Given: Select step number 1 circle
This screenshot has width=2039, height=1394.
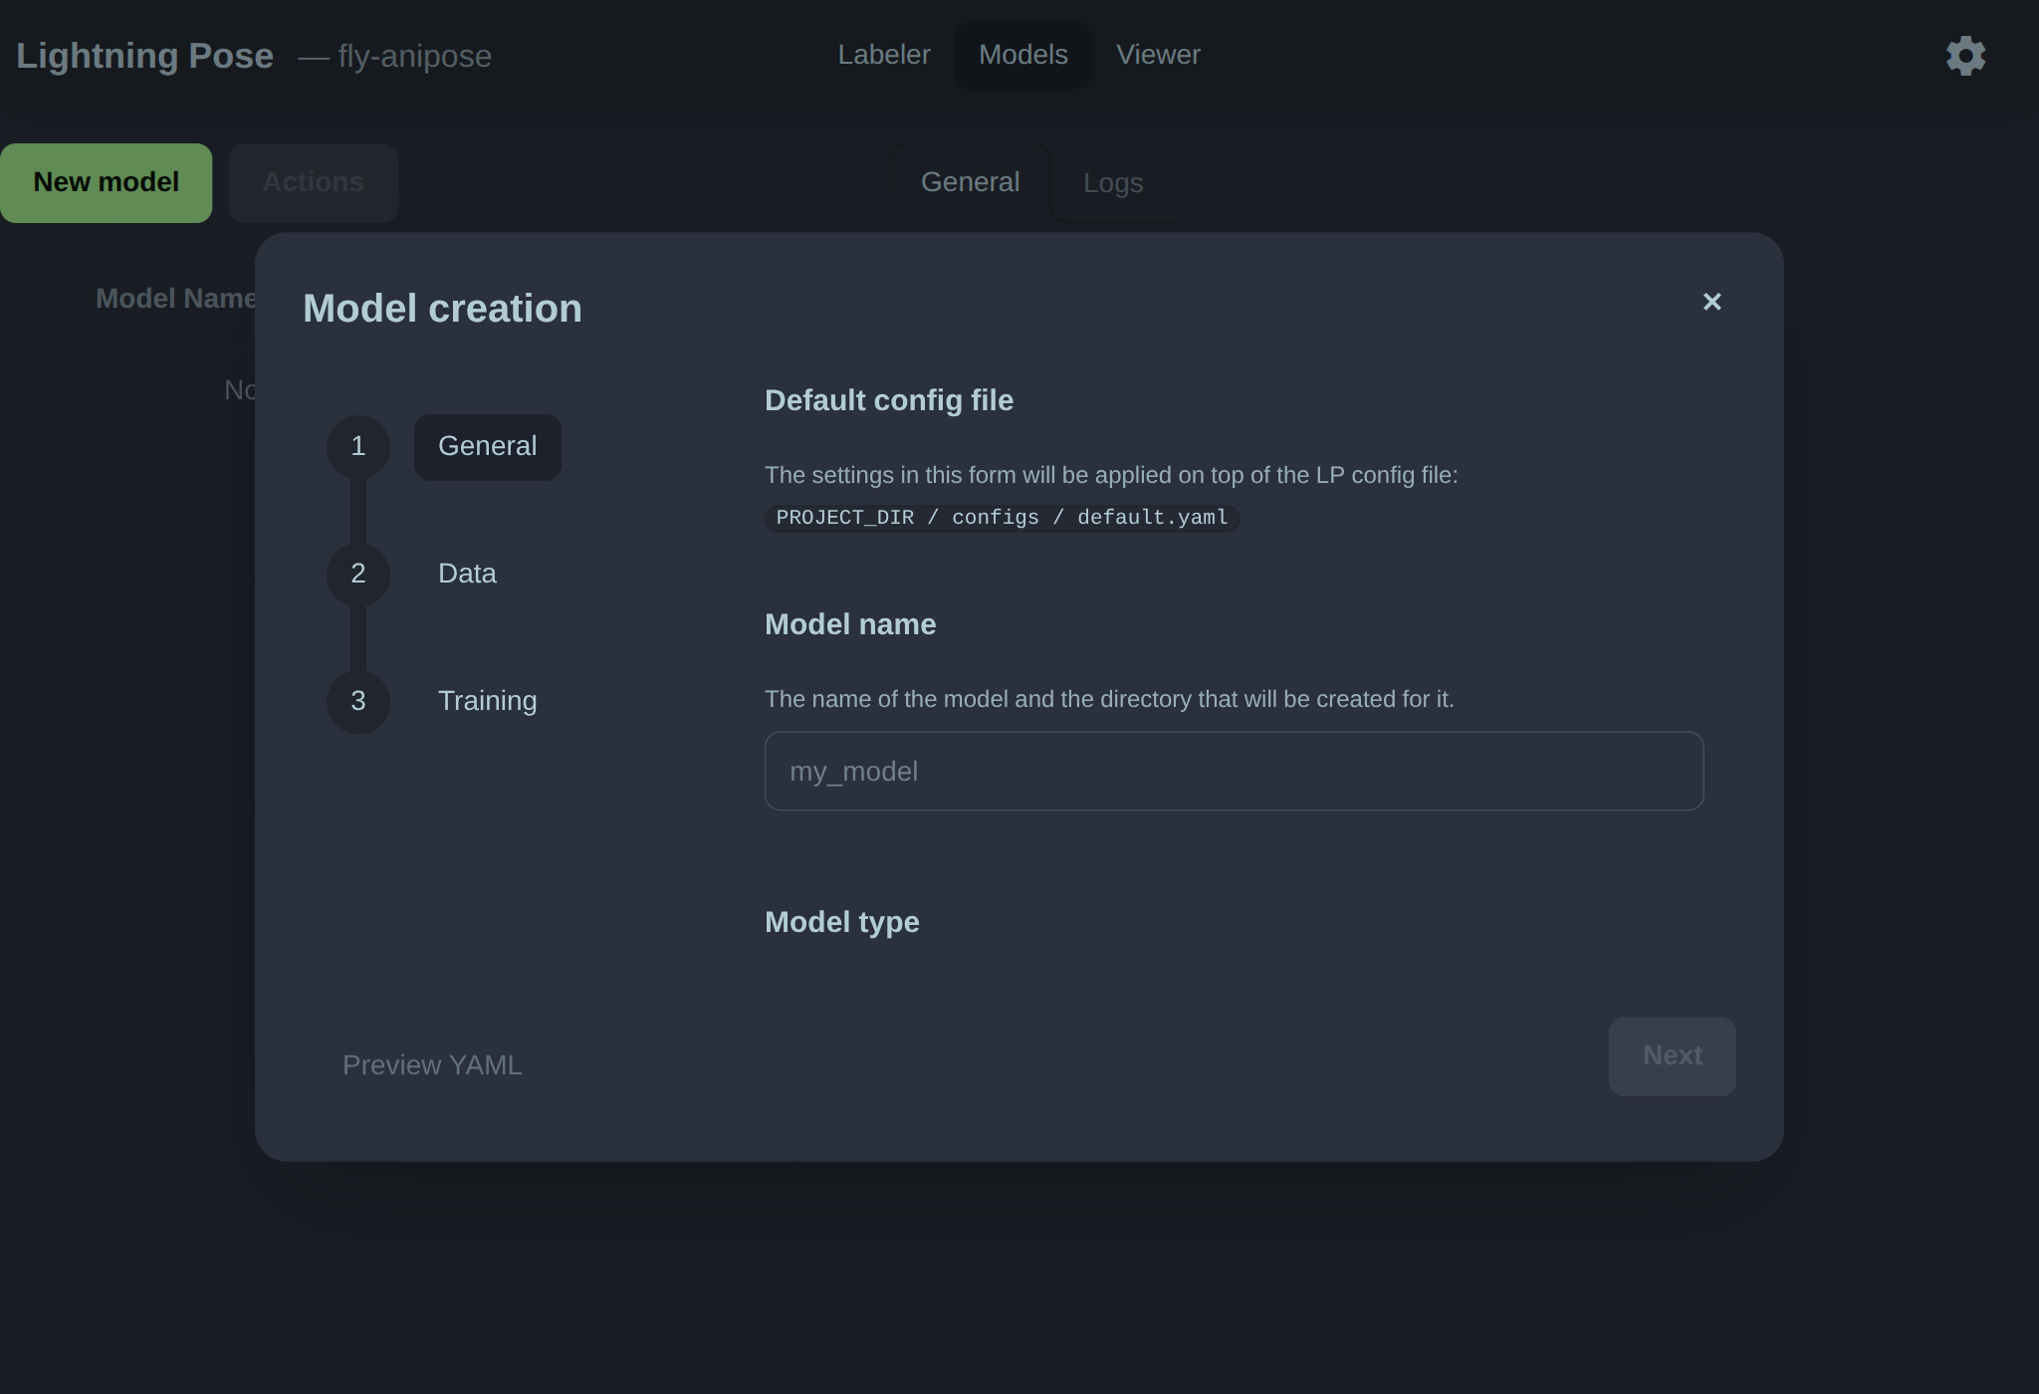Looking at the screenshot, I should click(x=358, y=447).
